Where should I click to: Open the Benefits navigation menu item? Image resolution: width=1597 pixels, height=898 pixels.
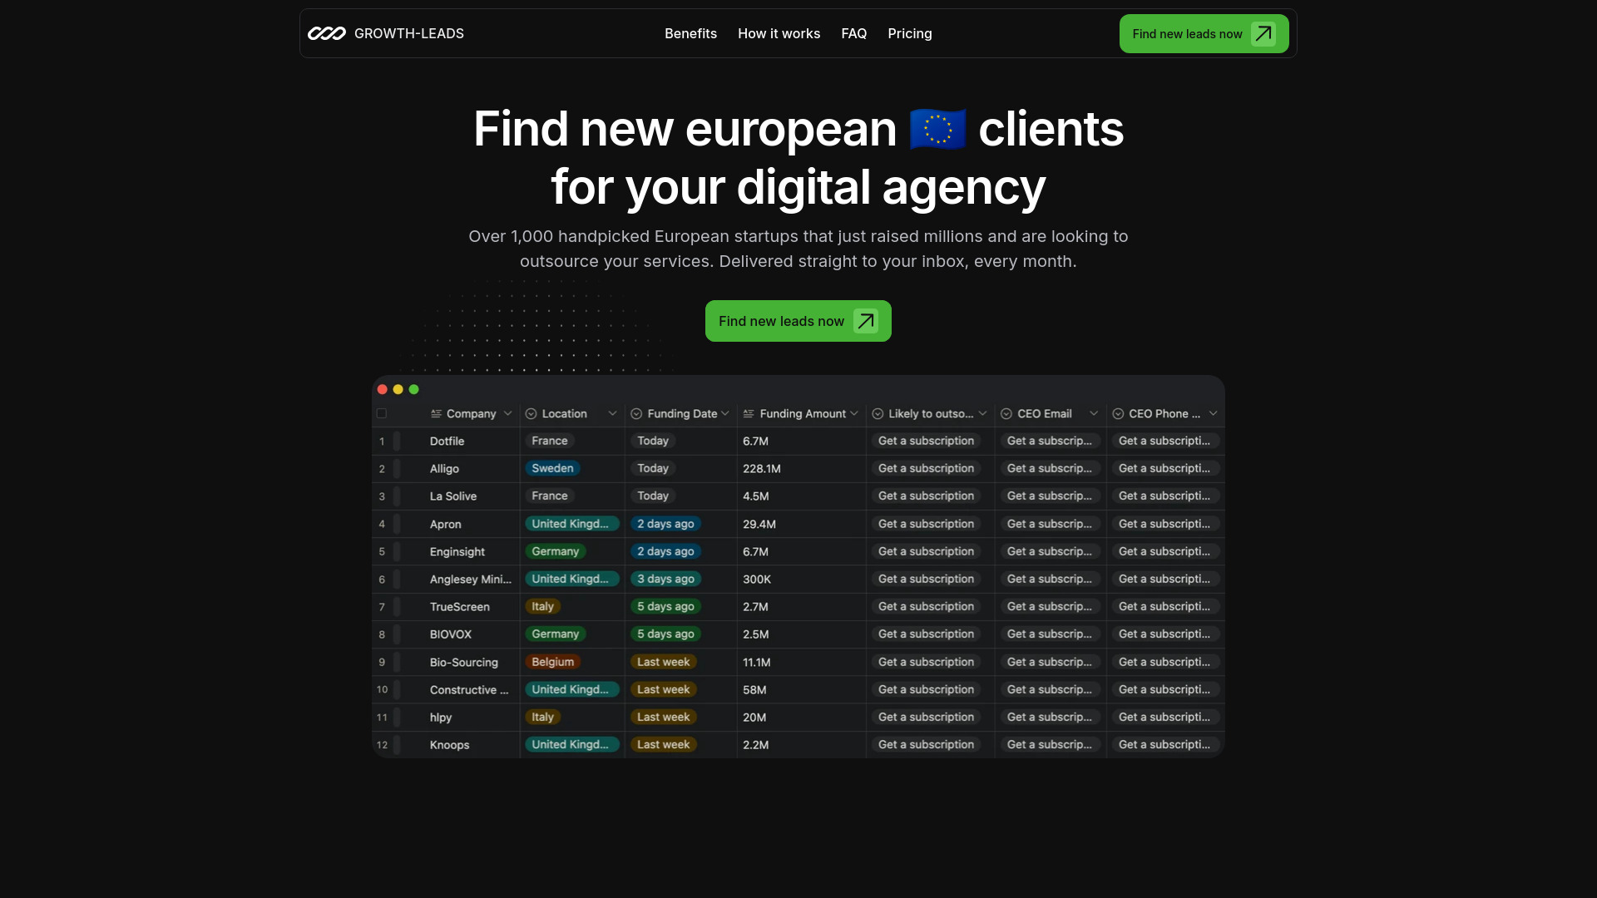(x=690, y=33)
